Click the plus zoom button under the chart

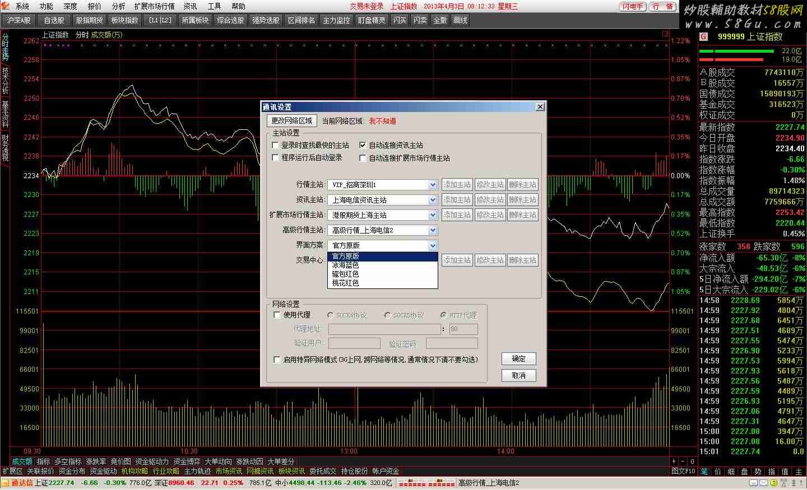pyautogui.click(x=674, y=461)
